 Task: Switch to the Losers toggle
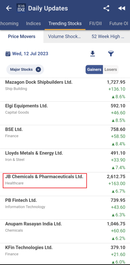pyautogui.click(x=111, y=69)
